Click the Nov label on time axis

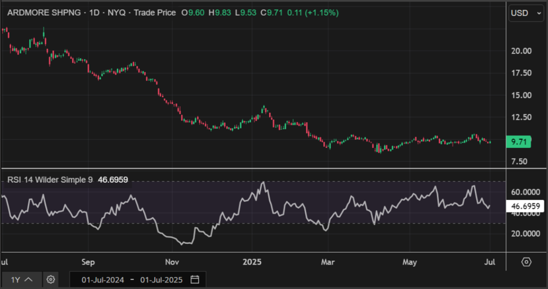[x=172, y=262]
